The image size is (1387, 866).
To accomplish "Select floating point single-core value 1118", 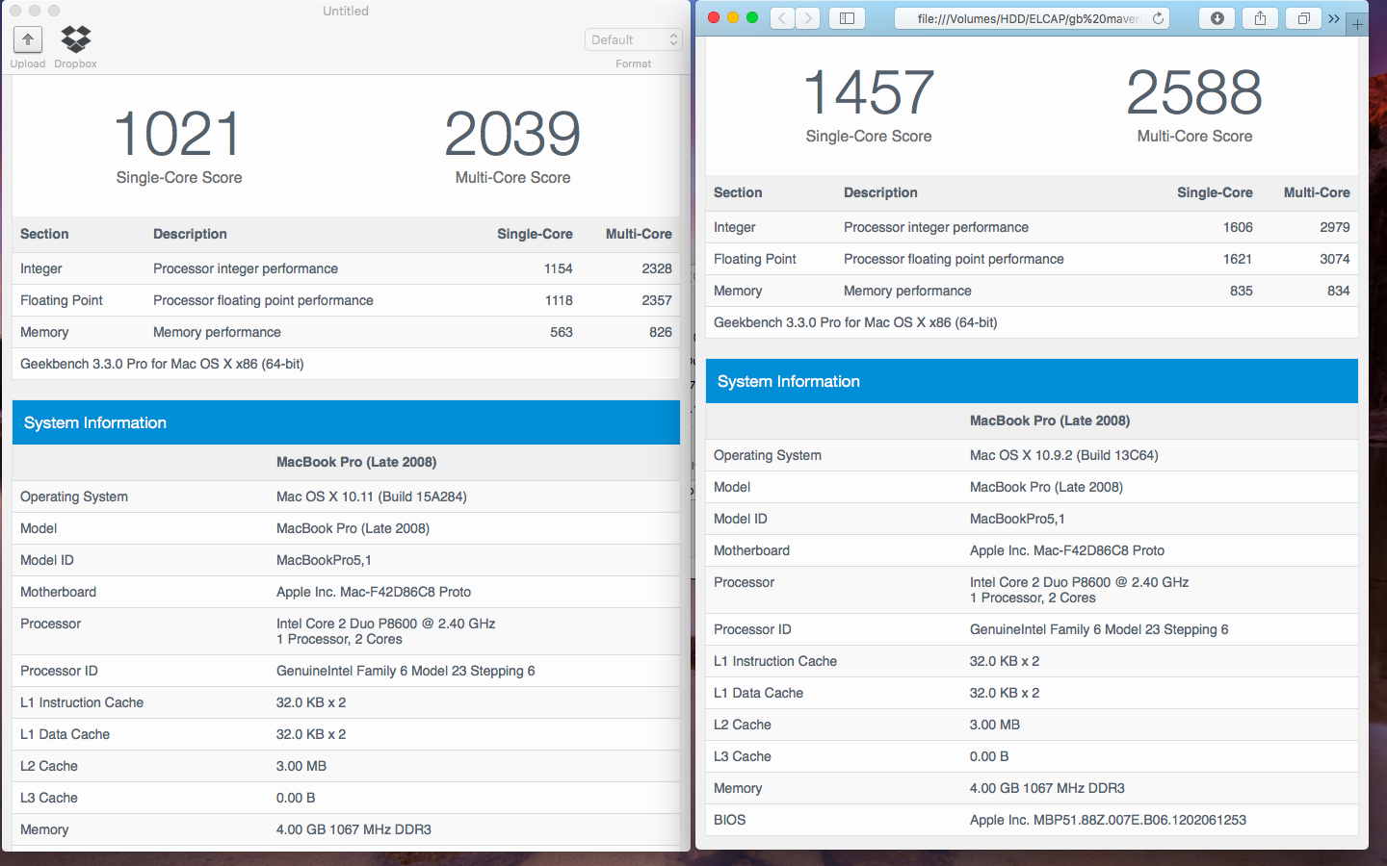I will [x=559, y=300].
